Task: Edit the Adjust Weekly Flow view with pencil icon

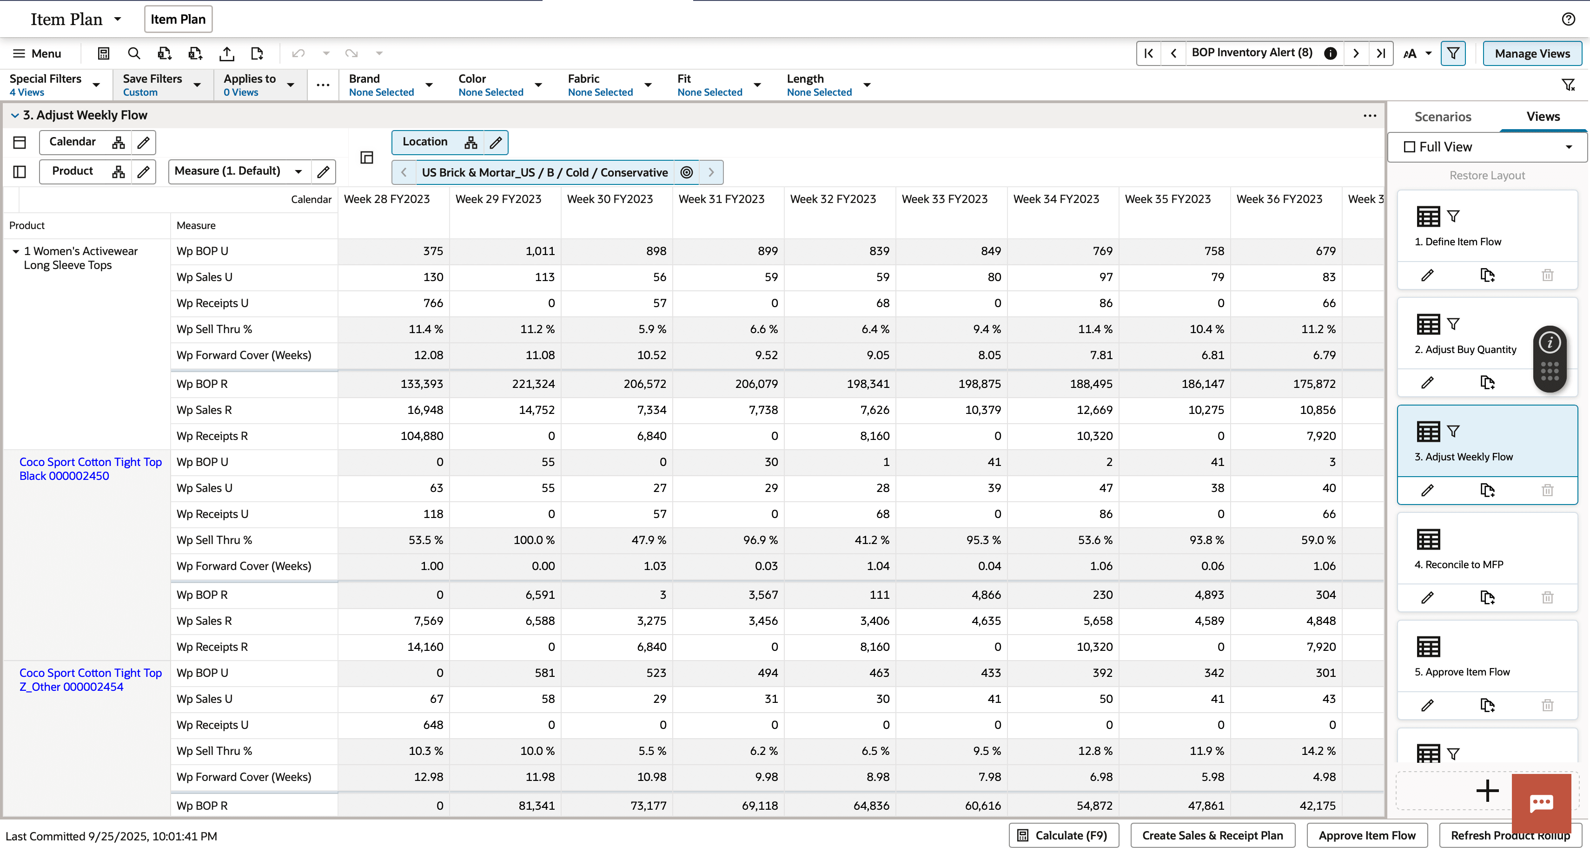Action: coord(1428,491)
